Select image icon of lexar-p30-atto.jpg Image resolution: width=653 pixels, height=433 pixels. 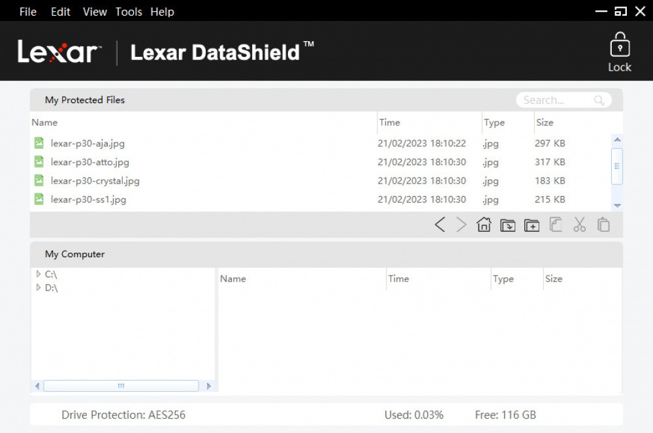point(39,161)
